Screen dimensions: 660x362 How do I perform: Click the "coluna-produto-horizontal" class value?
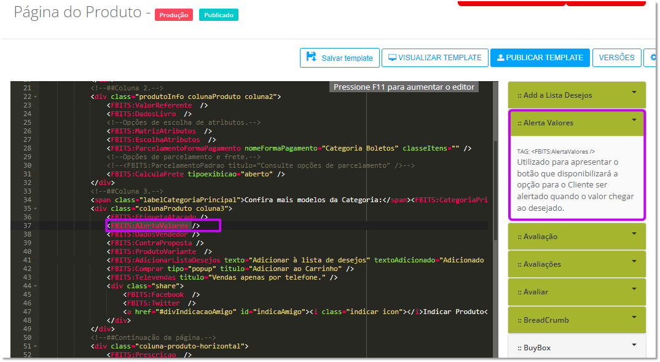coord(190,347)
